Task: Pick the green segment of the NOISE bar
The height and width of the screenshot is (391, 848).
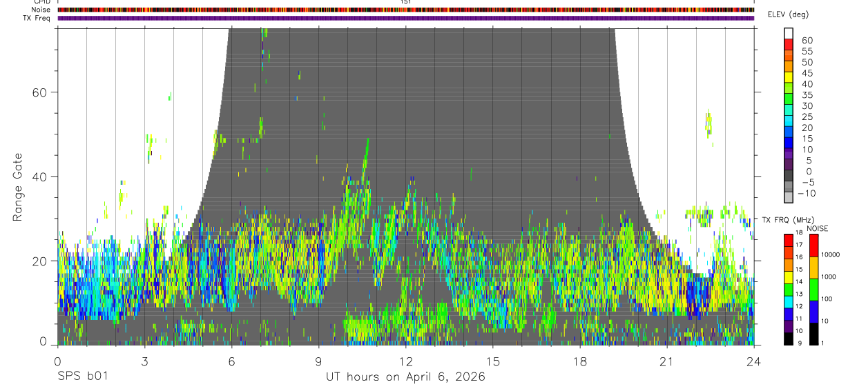Action: pyautogui.click(x=813, y=290)
